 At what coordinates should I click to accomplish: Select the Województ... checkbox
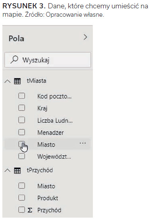point(21,156)
